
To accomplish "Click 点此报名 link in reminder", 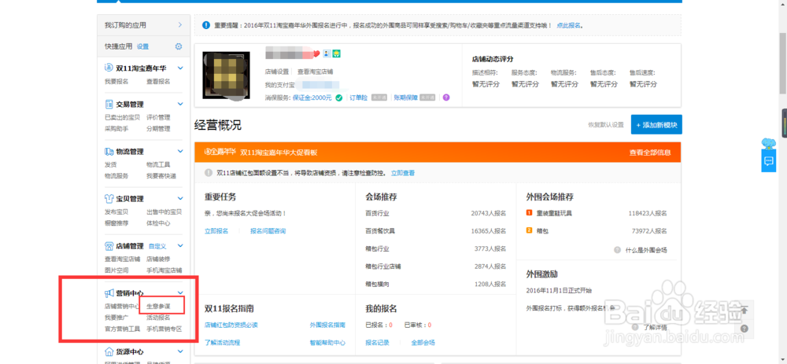I will pyautogui.click(x=569, y=25).
